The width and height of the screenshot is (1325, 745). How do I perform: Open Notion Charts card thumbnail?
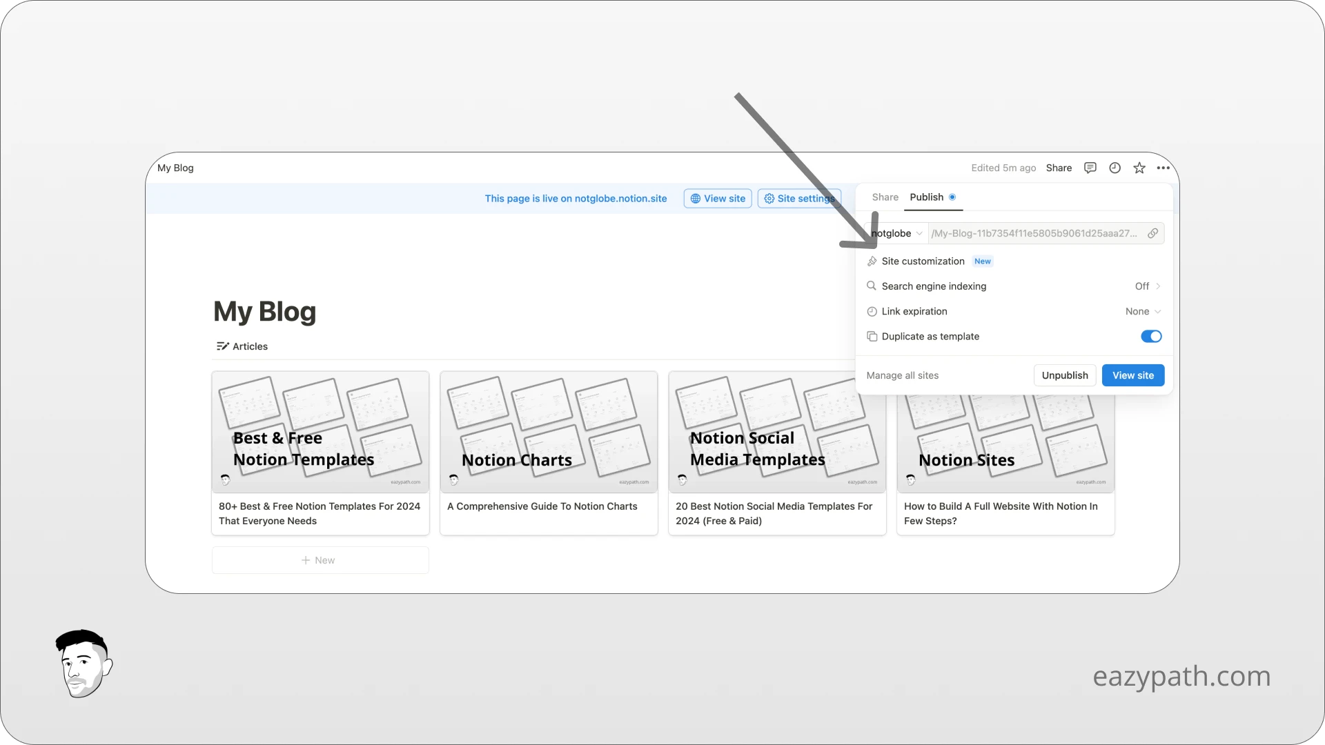pos(549,433)
